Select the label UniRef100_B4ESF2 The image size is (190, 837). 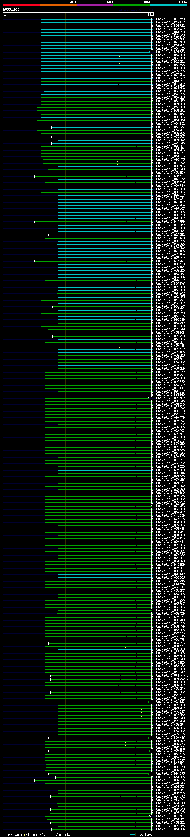pos(170,85)
